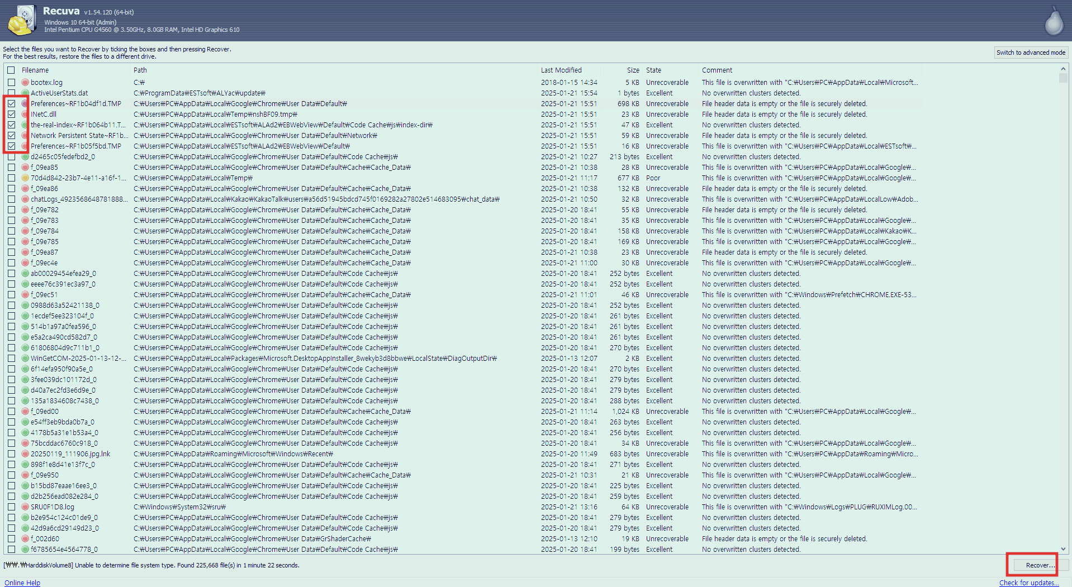Image resolution: width=1072 pixels, height=587 pixels.
Task: Tick the checkbox for d2465c05fedefbd2_0
Action: [x=11, y=157]
